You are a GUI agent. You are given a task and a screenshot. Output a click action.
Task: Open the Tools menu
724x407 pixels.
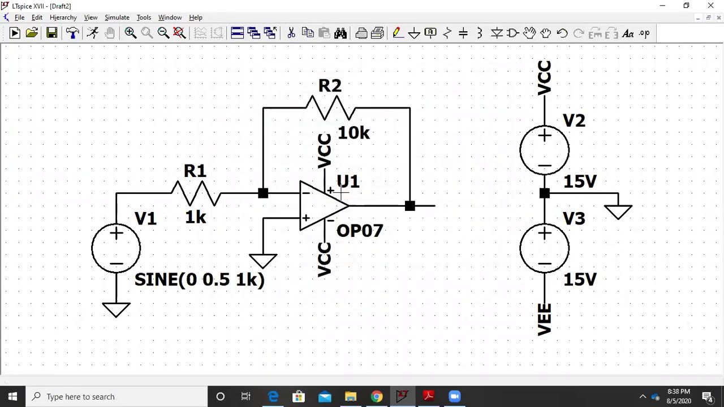pyautogui.click(x=144, y=18)
